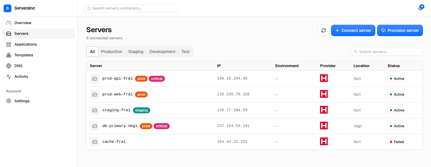
Task: Click the nbg1 location cell
Action: pos(358,126)
